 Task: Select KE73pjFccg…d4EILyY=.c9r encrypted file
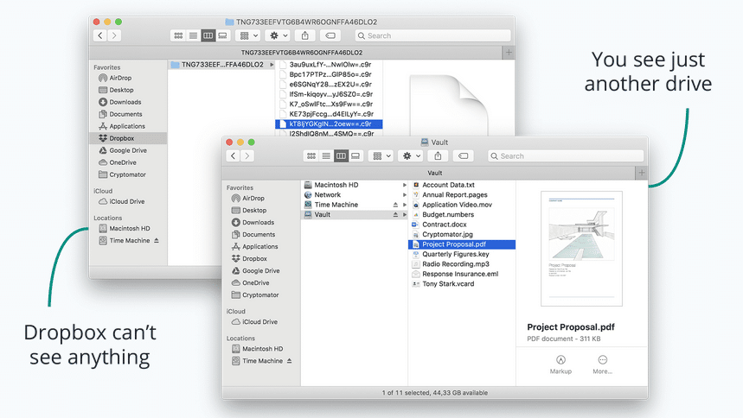tap(330, 114)
